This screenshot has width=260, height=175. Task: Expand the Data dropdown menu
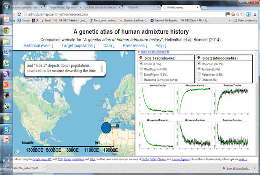pos(109,46)
